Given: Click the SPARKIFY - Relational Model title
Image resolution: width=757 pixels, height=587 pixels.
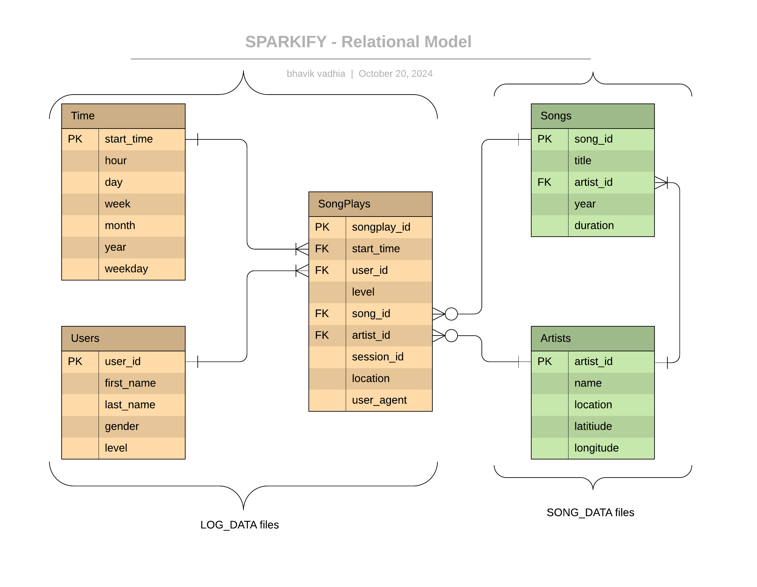Looking at the screenshot, I should [358, 42].
